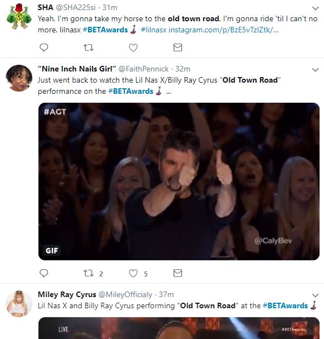
Task: Reply to Nine Inch Nails Girl's tweet
Action: (x=44, y=273)
